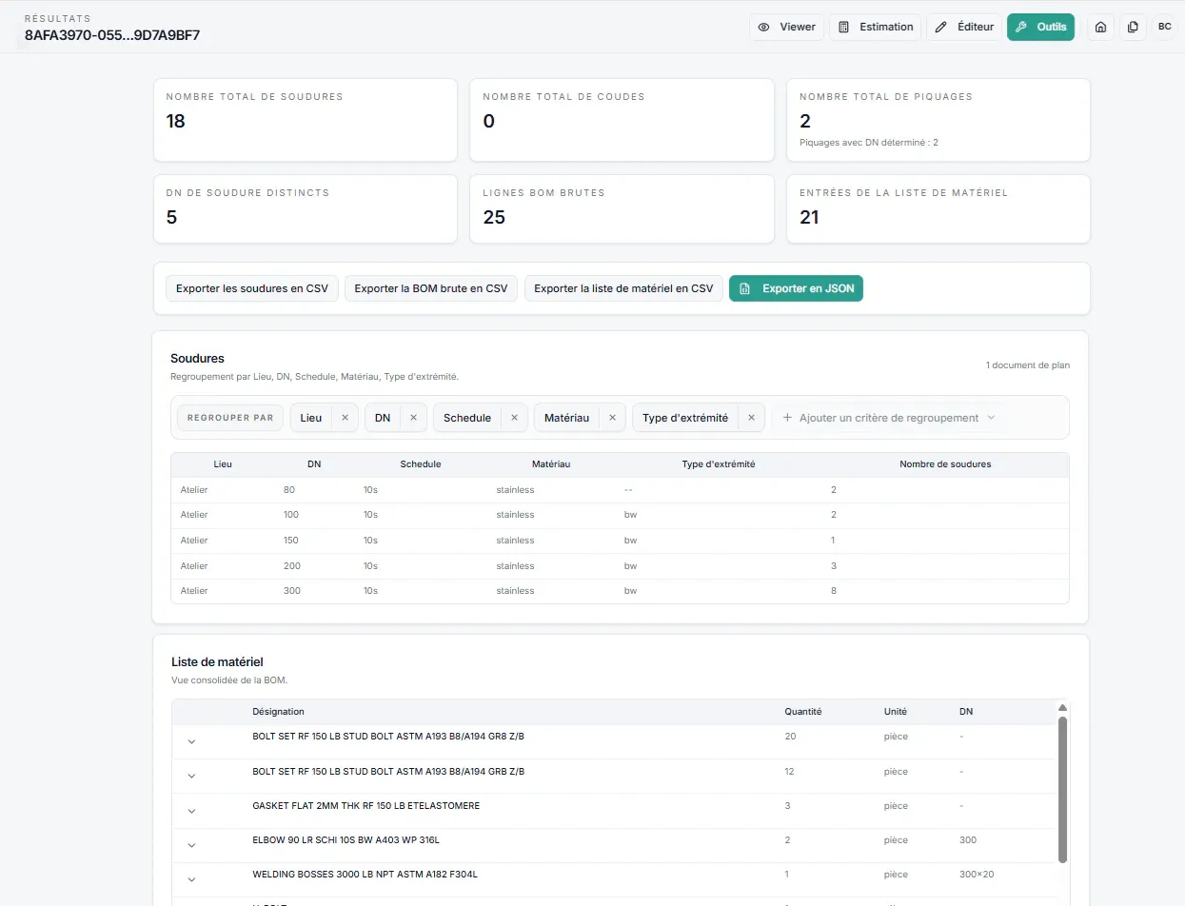Click the Nombre de soudures column header

click(945, 464)
